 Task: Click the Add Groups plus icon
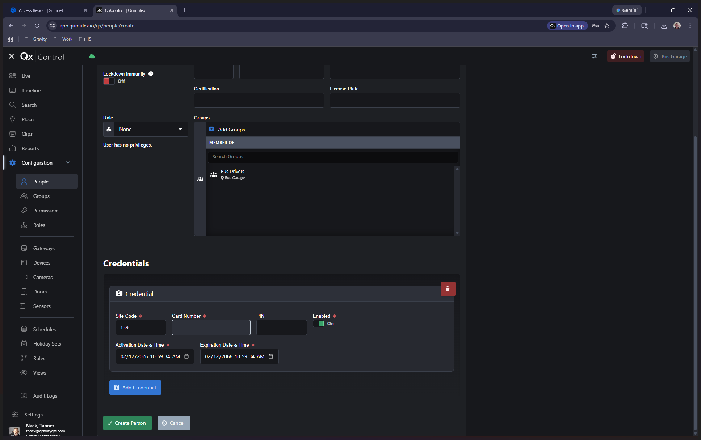(x=211, y=129)
